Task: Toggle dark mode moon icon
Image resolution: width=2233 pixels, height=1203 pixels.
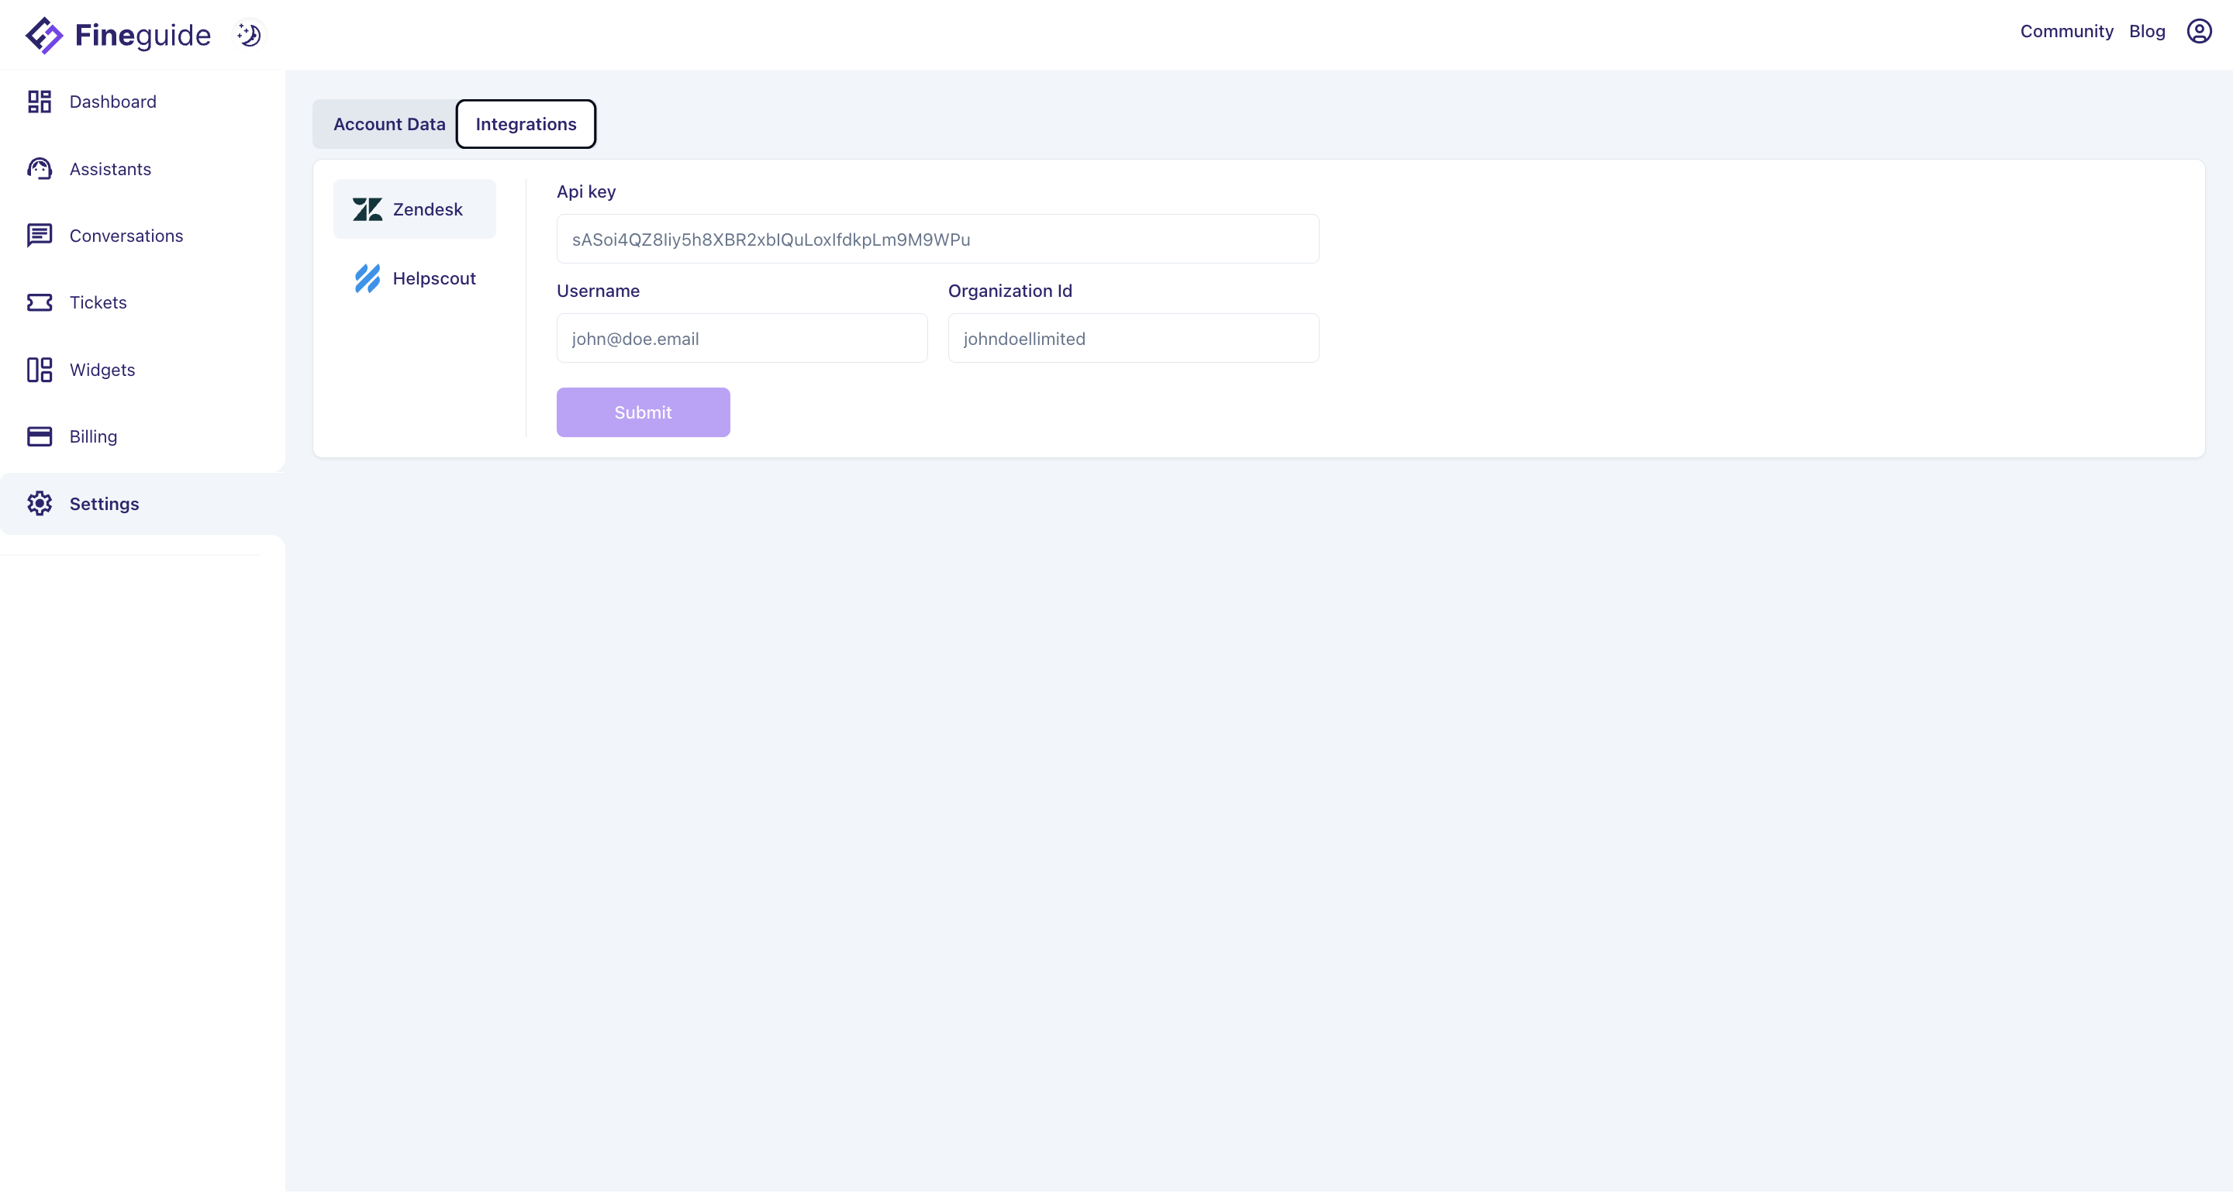Action: coord(250,35)
